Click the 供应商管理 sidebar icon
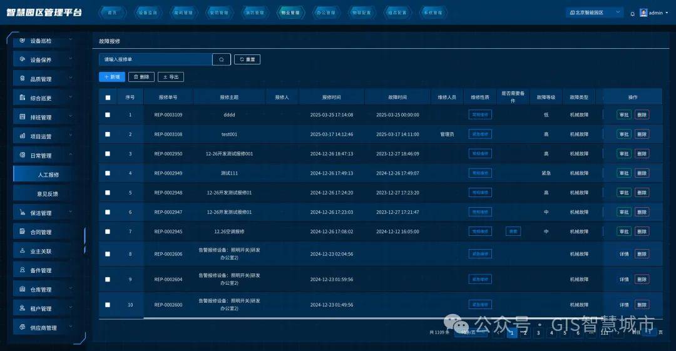Viewport: 676px width, 351px height. tap(23, 327)
